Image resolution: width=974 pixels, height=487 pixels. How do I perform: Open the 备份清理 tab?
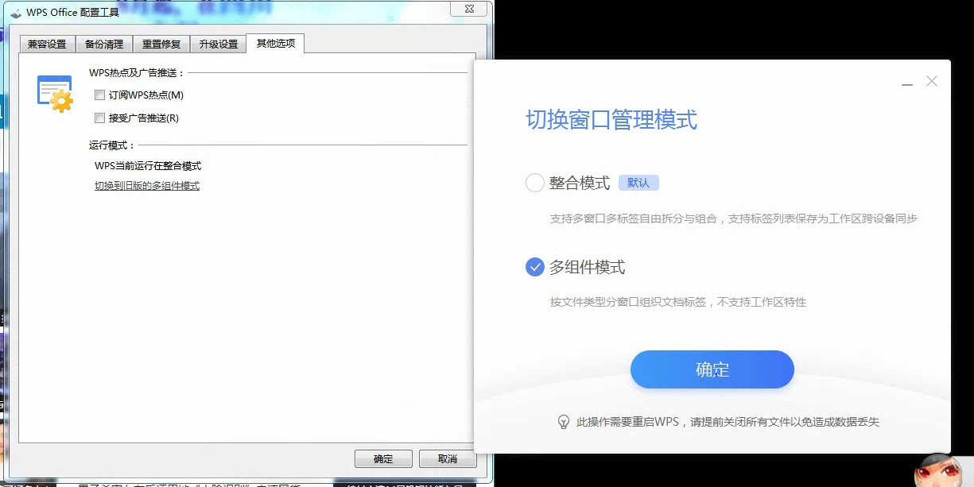click(x=104, y=44)
